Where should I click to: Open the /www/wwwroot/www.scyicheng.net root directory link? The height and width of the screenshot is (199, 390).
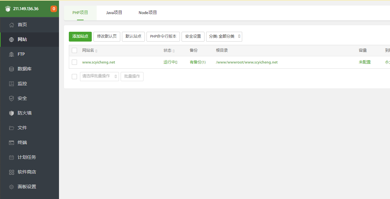246,62
